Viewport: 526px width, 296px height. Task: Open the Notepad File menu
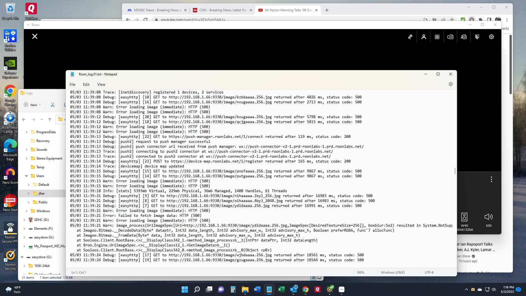click(x=72, y=84)
